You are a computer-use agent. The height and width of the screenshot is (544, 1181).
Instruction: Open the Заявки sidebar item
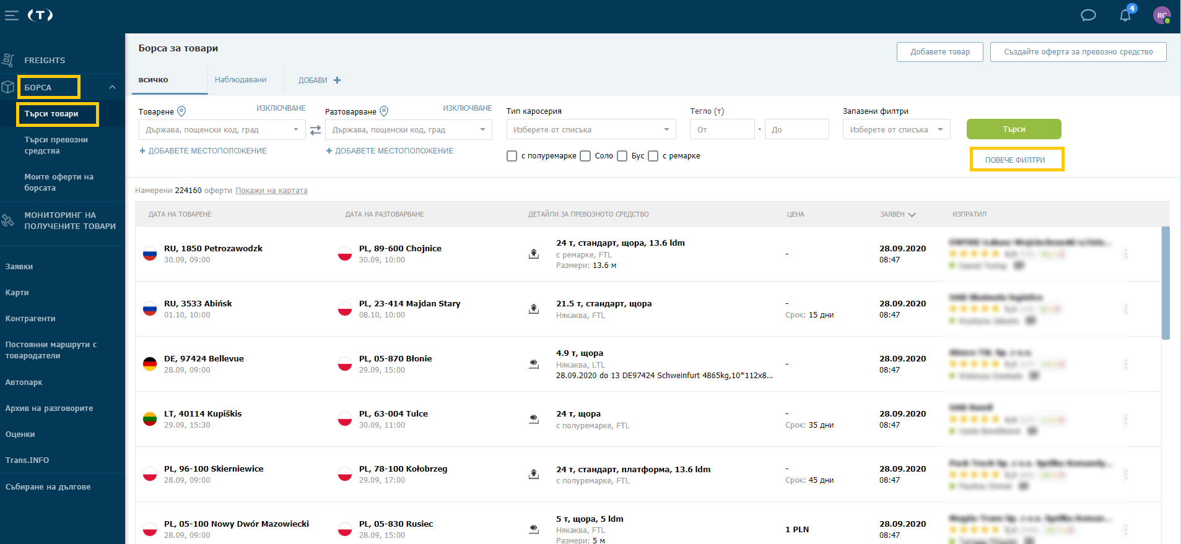click(19, 267)
